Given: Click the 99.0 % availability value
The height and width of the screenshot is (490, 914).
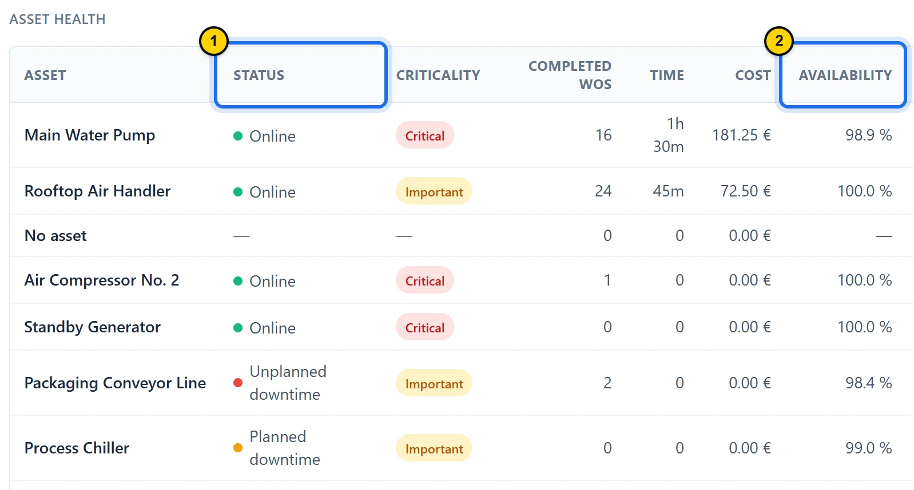Looking at the screenshot, I should coord(868,448).
